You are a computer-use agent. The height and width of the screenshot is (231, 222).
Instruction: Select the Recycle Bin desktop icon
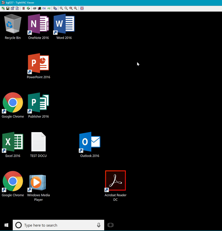(x=13, y=27)
